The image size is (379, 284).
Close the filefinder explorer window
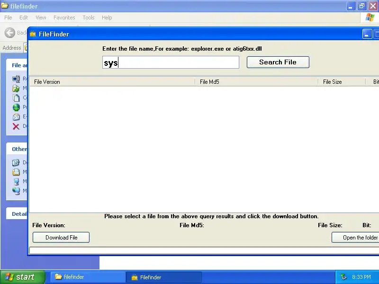pos(373,6)
